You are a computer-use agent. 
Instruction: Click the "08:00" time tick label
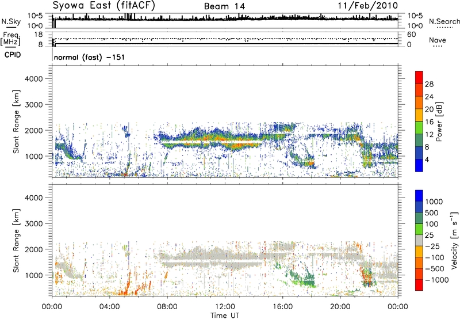tap(167, 307)
